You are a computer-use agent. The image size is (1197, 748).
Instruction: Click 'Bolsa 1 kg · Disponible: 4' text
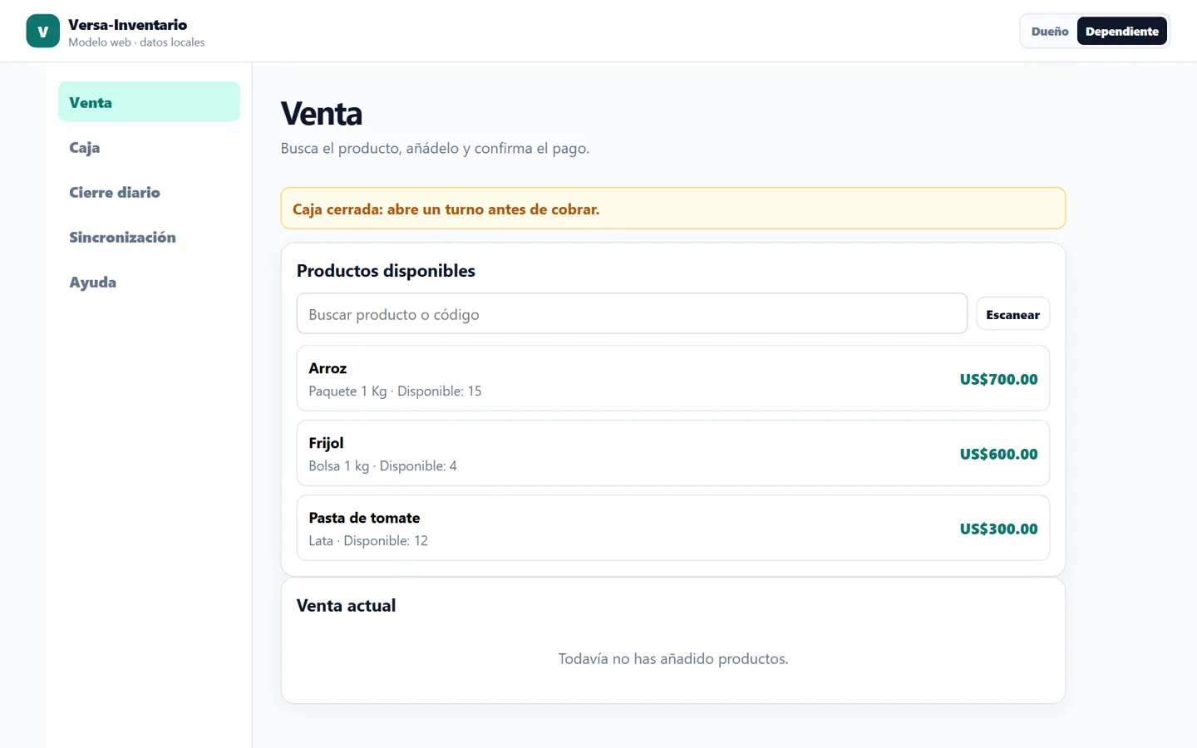[382, 466]
